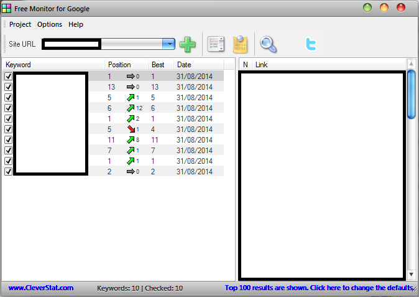The image size is (419, 297).
Task: Click green up arrow beside change 12
Action: click(131, 108)
